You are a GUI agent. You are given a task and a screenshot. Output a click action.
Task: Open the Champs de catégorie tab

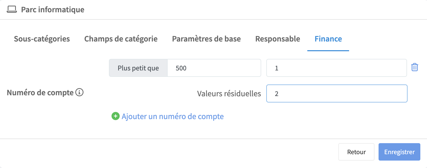tap(121, 39)
